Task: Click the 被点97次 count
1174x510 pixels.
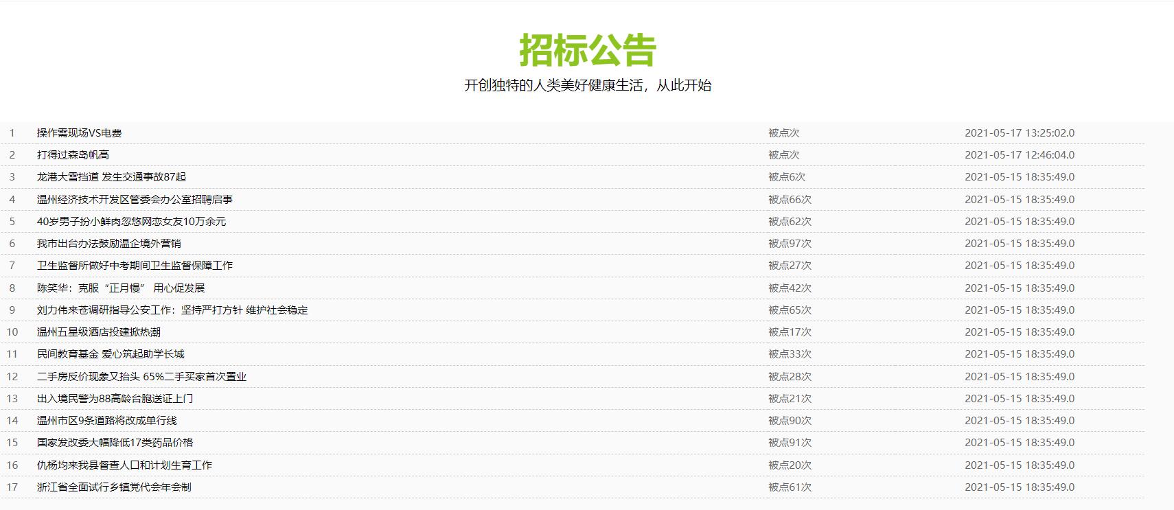Action: coord(790,244)
